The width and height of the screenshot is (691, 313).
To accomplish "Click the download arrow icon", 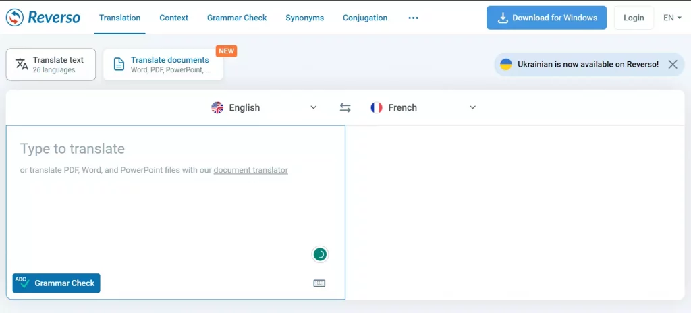I will click(x=502, y=18).
